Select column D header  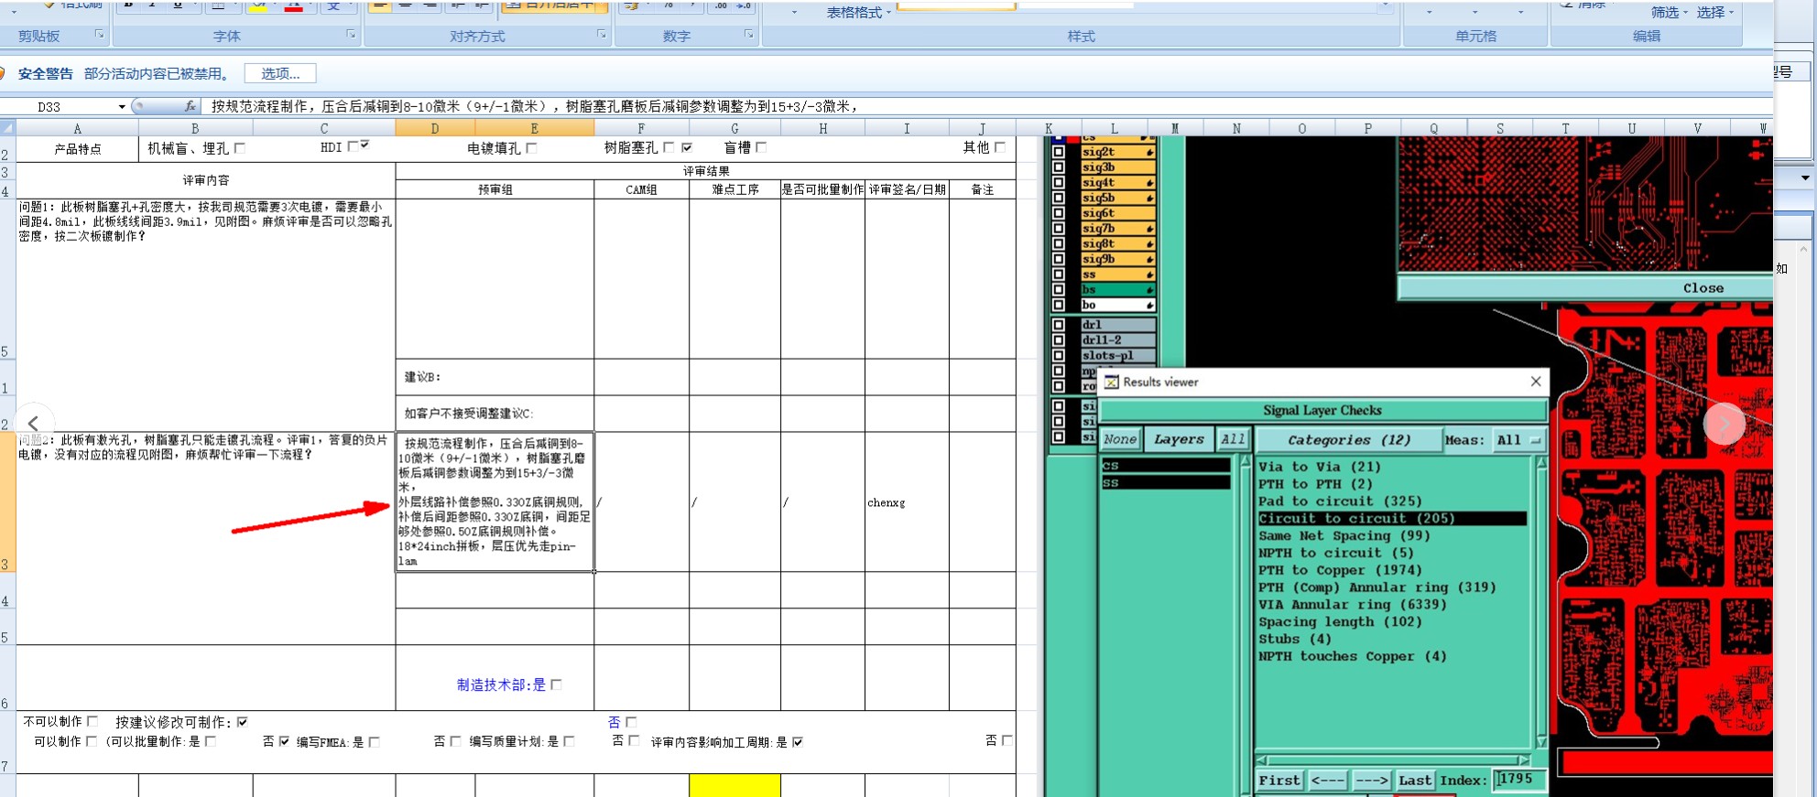435,128
